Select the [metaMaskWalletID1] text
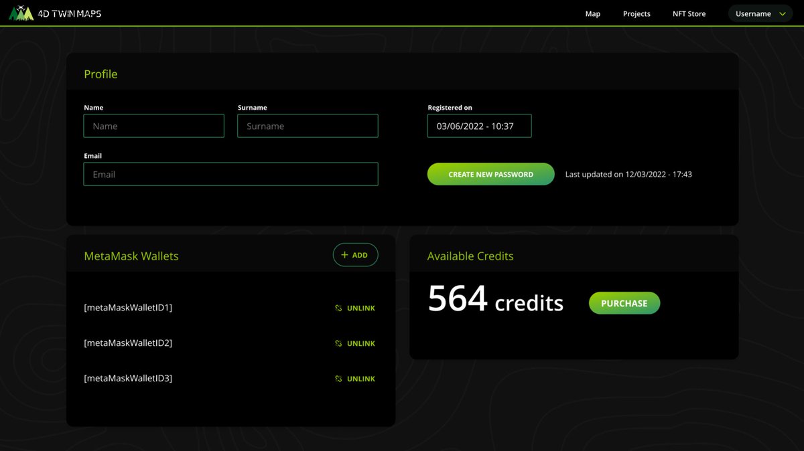 [128, 308]
